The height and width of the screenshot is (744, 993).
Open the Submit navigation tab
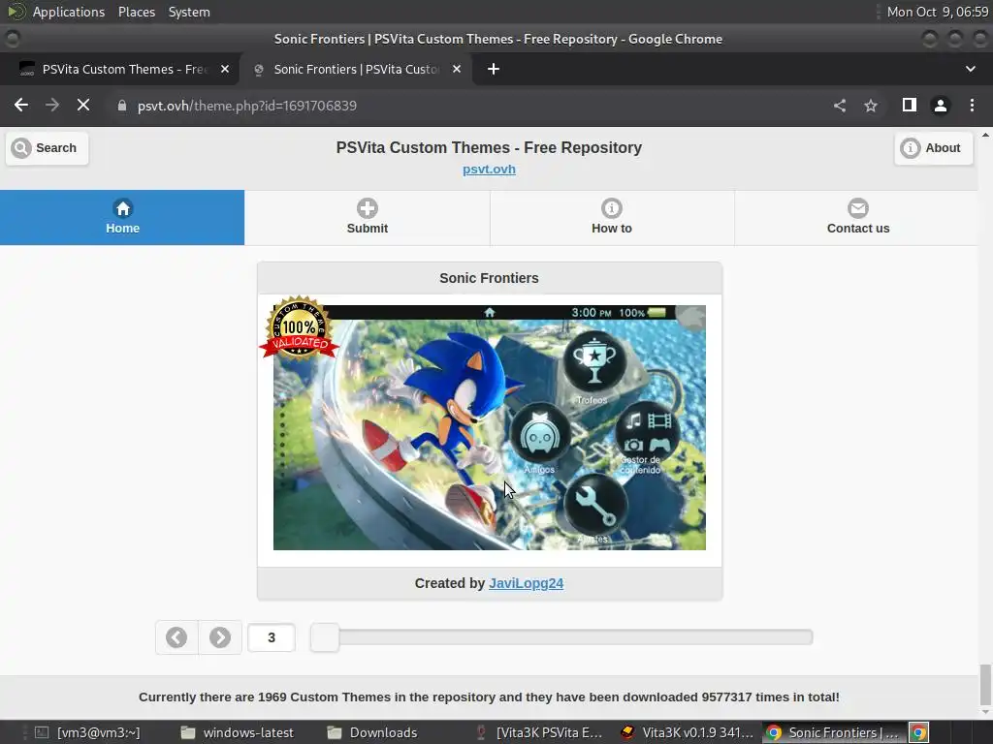coord(368,217)
